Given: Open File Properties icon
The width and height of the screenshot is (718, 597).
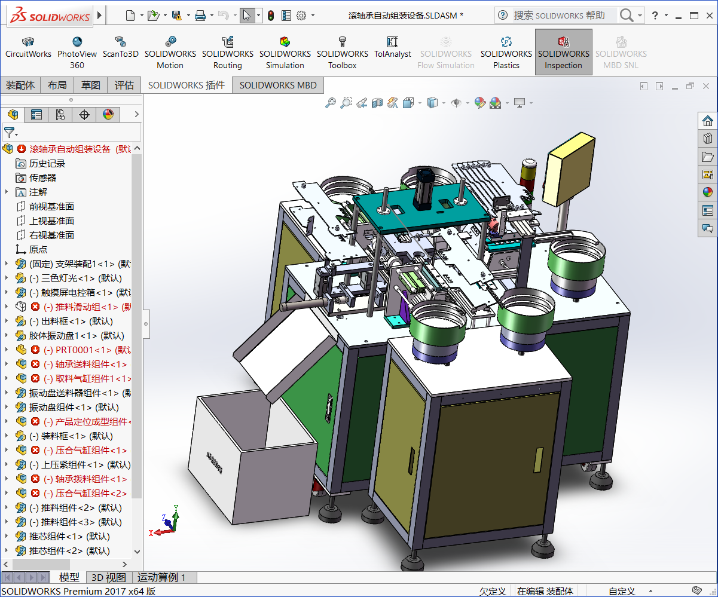Looking at the screenshot, I should tap(286, 16).
